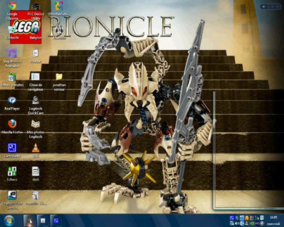284x227 pixels.
Task: Open the Windows Start menu orb
Action: [x=9, y=221]
